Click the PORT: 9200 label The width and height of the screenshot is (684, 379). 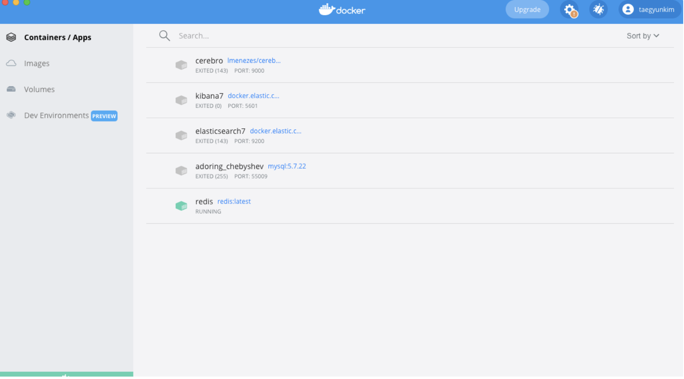tap(250, 141)
